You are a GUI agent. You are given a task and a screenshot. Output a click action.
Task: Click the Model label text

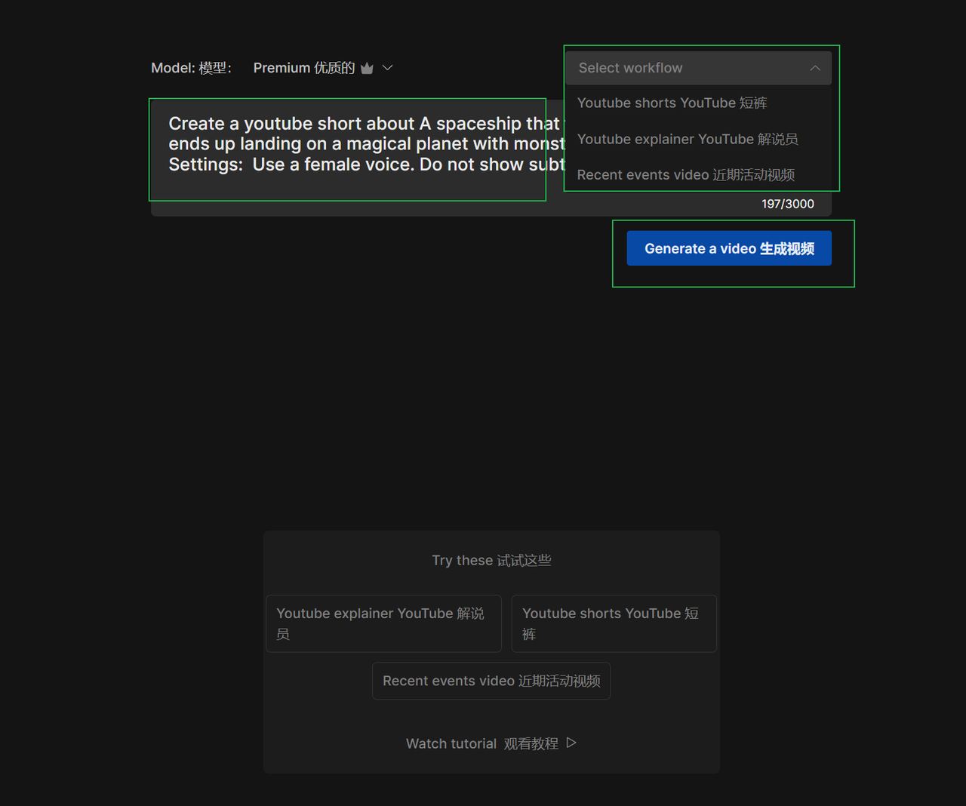pyautogui.click(x=191, y=68)
